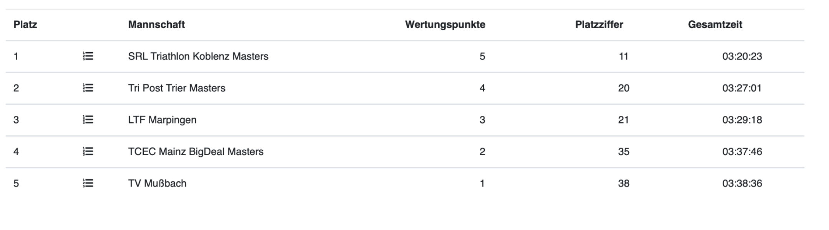Click list icon beside Tri Post Trier Masters

pyautogui.click(x=88, y=88)
